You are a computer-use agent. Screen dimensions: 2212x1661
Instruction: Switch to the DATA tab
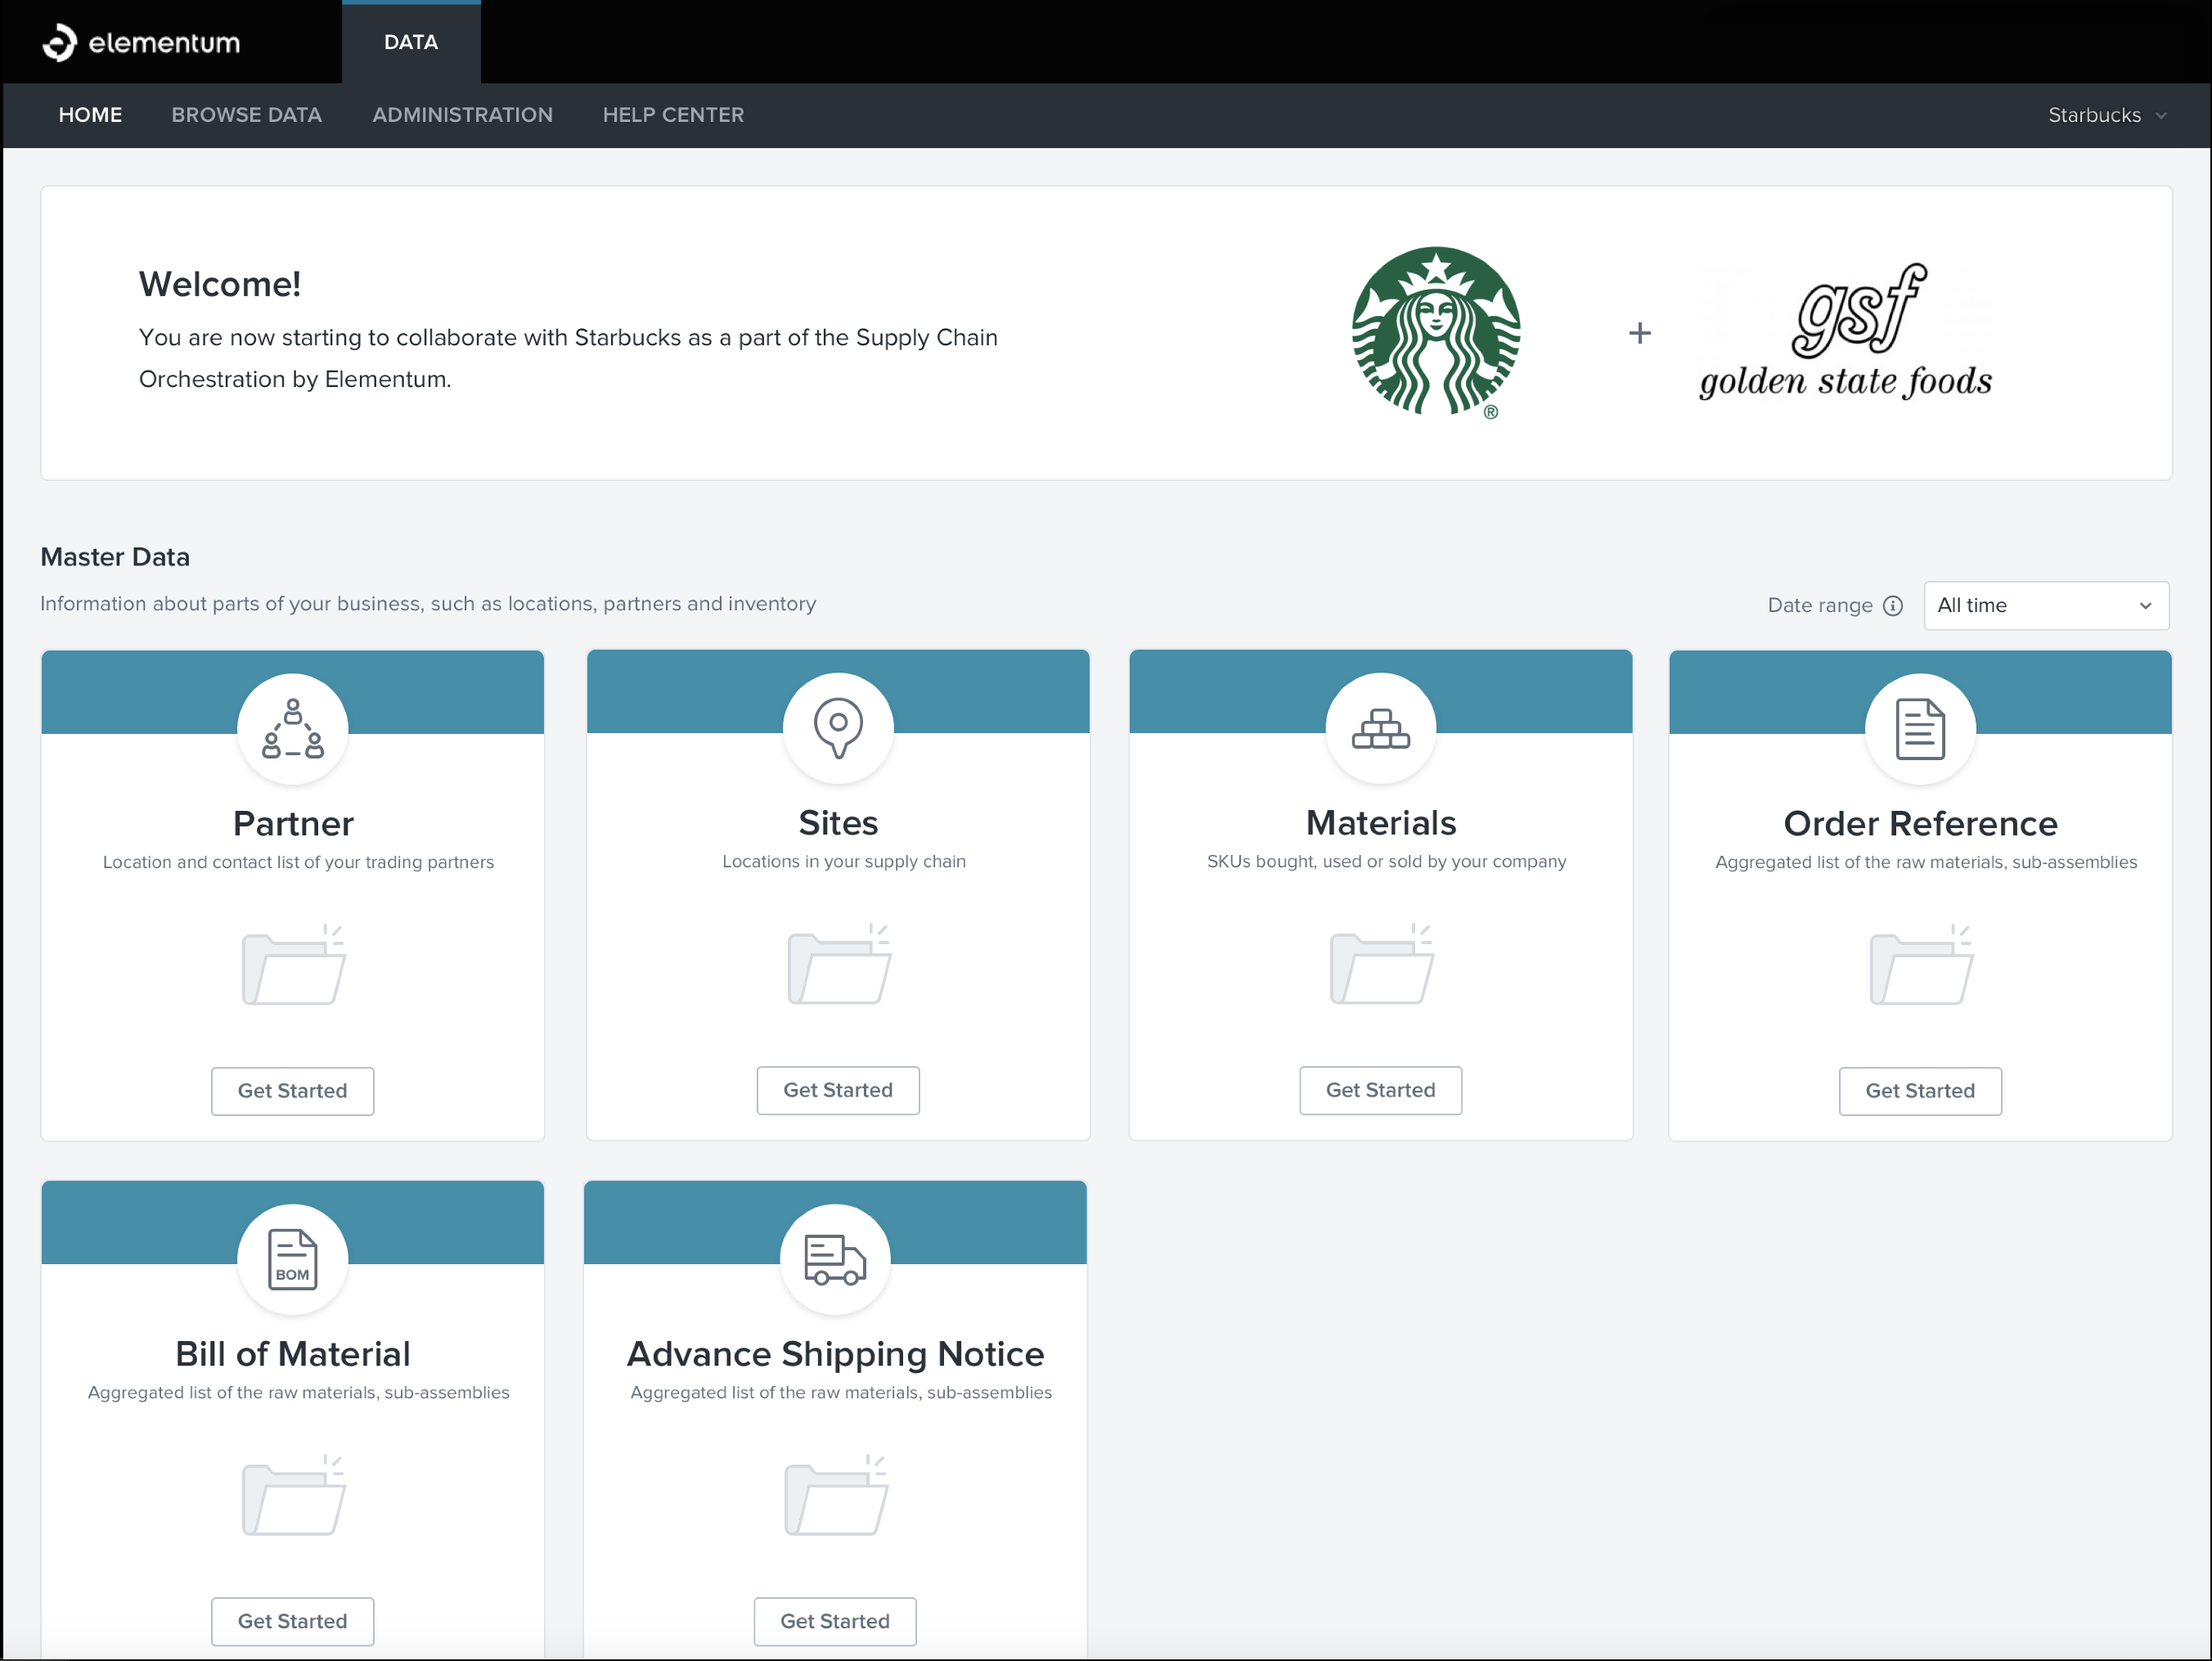tap(411, 42)
